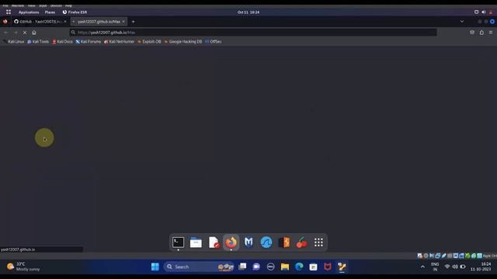Launch CherryTree from the dock
The image size is (497, 279).
tap(302, 243)
